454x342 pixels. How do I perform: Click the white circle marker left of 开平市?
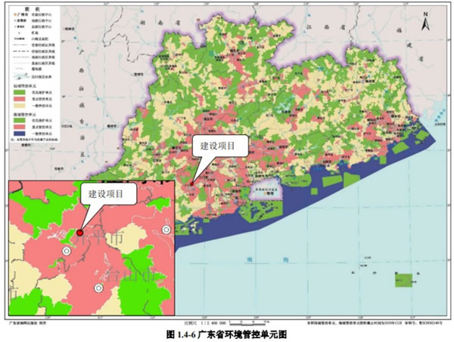(67, 251)
